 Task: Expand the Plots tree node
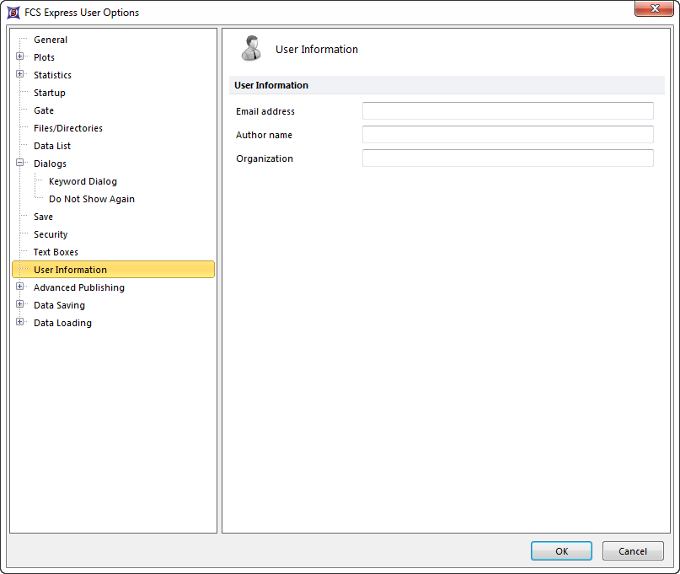pos(20,57)
